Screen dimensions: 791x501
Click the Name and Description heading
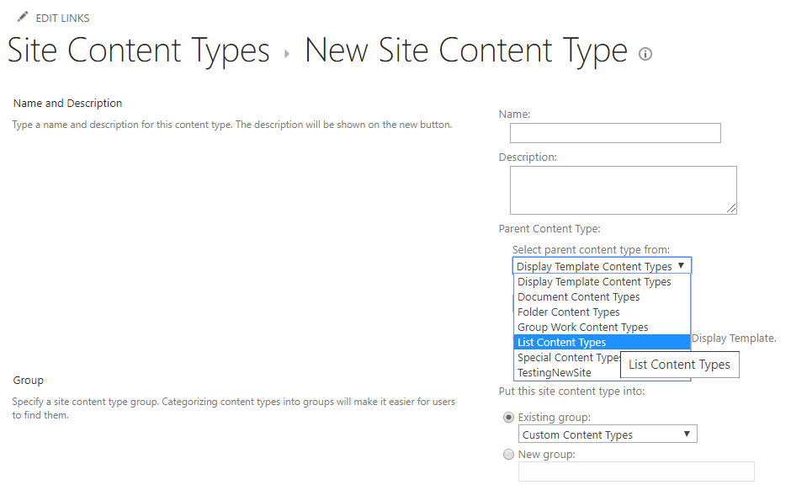[x=67, y=104]
